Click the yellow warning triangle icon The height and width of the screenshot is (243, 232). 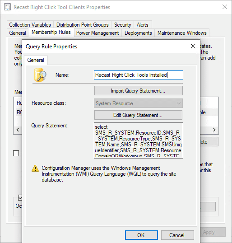(35, 168)
